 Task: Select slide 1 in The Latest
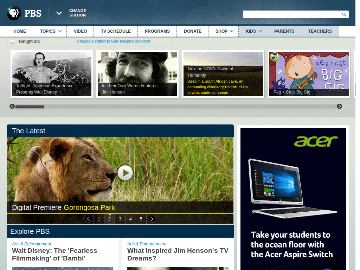click(x=99, y=219)
